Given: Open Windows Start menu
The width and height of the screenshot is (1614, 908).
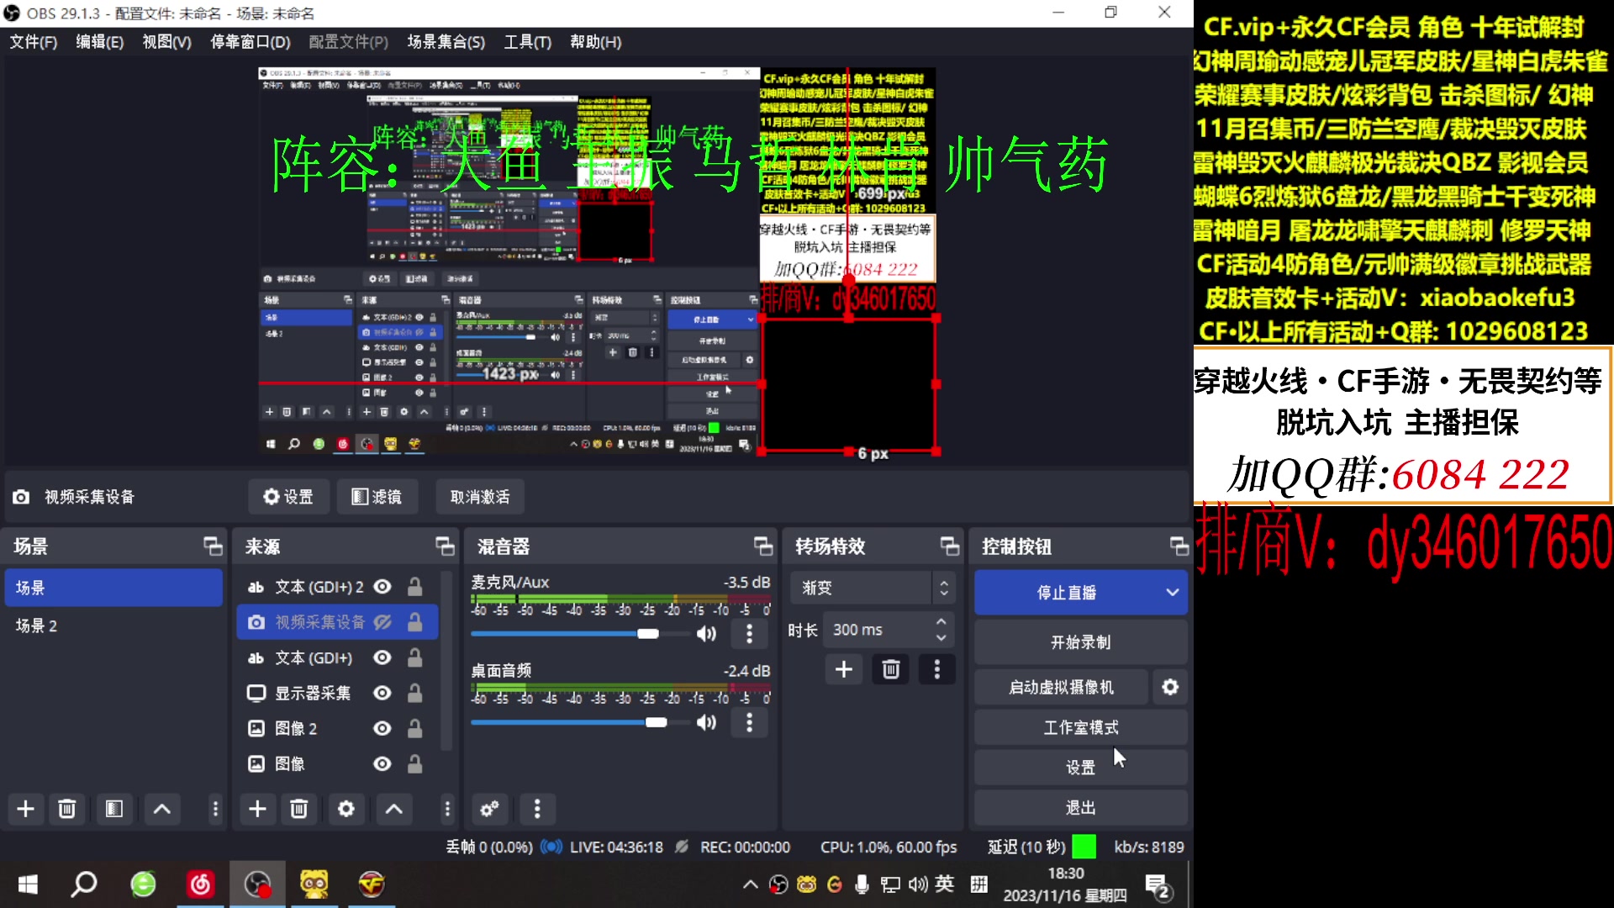Looking at the screenshot, I should pyautogui.click(x=28, y=884).
